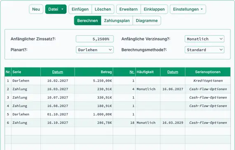This screenshot has width=235, height=150.
Task: Click end date 16.06.2027
Action: point(173,89)
